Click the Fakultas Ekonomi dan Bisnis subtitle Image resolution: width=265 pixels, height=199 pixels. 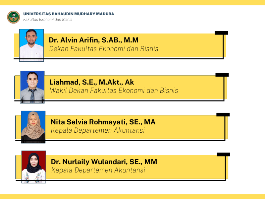[48, 20]
